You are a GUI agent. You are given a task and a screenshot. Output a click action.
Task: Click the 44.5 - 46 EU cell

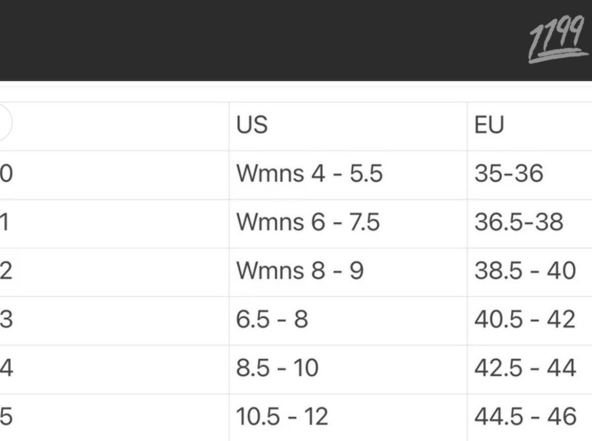(x=525, y=417)
